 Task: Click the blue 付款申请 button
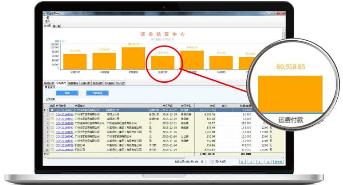(x=97, y=93)
